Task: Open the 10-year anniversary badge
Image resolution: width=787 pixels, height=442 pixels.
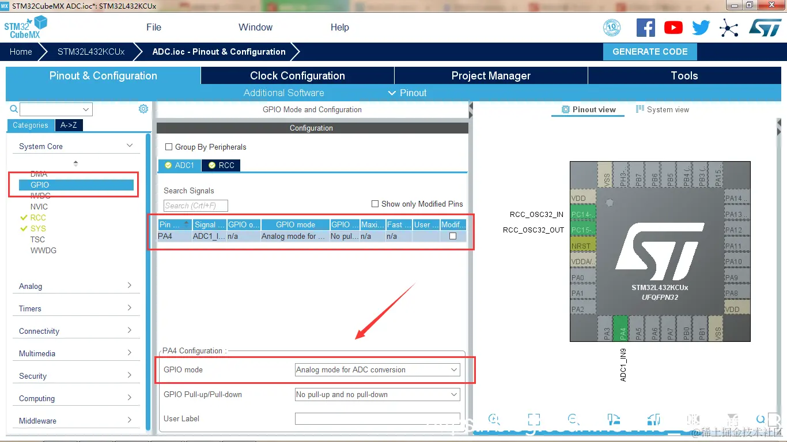Action: [612, 28]
